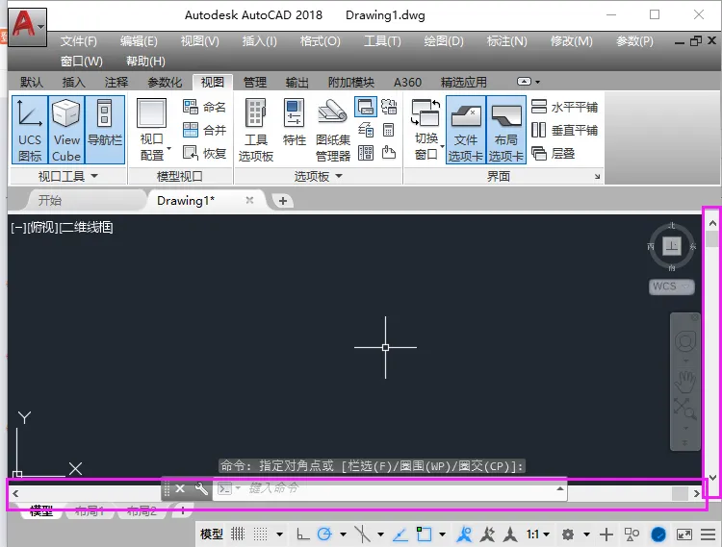The width and height of the screenshot is (722, 547).
Task: Expand the 视口工具 panel dropdown
Action: (94, 176)
